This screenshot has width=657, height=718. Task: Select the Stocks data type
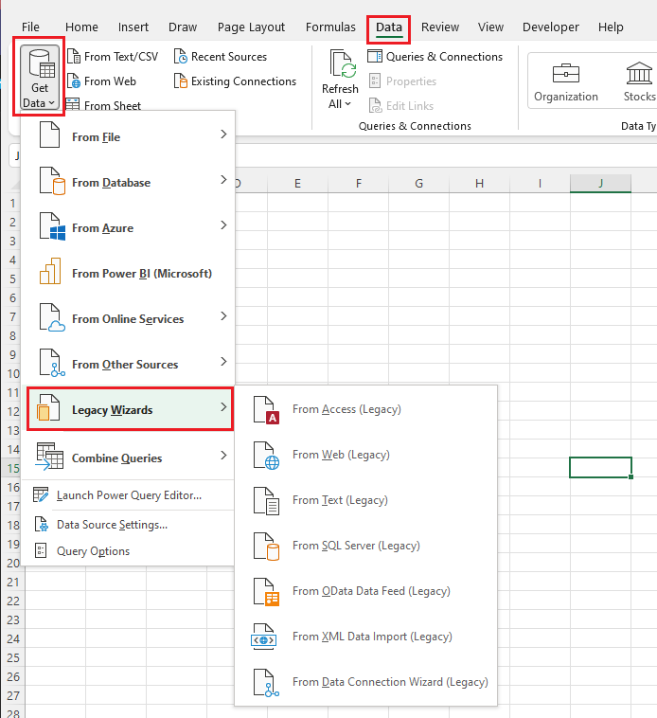(639, 81)
